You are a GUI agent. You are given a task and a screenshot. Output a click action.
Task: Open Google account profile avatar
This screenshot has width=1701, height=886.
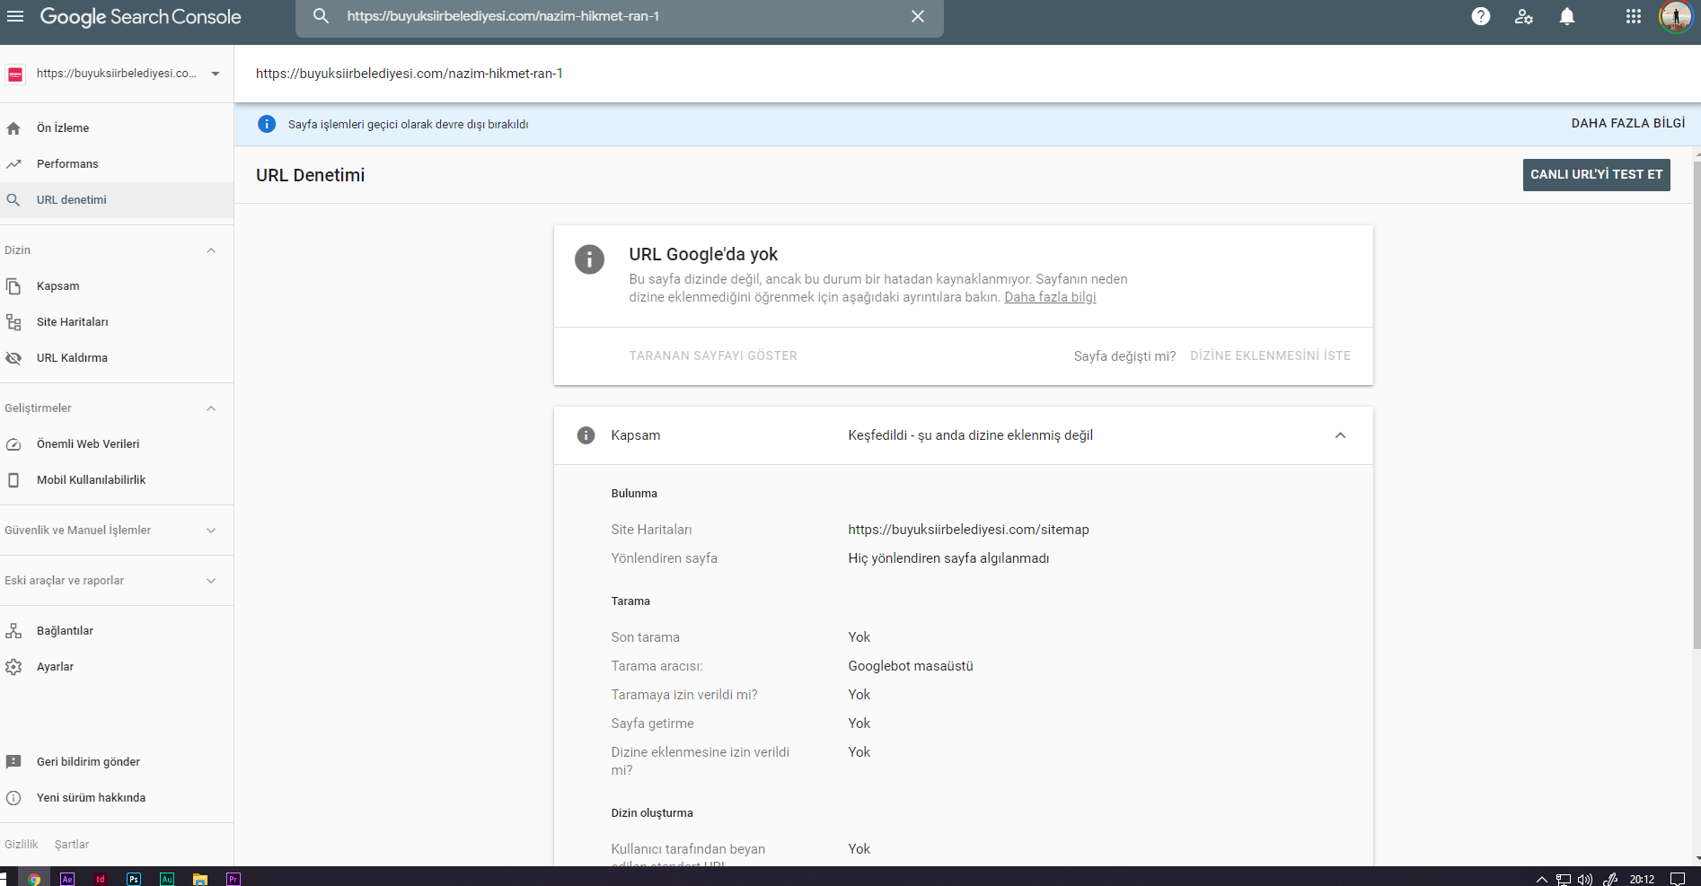[1676, 16]
